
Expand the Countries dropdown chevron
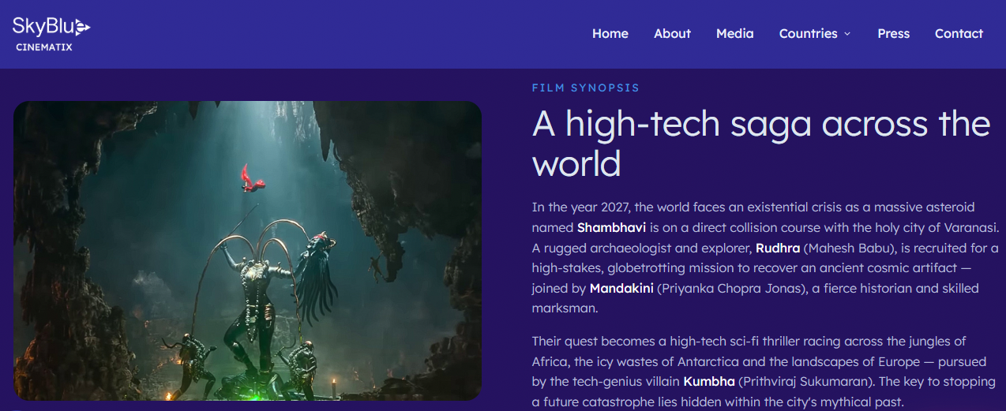click(847, 34)
